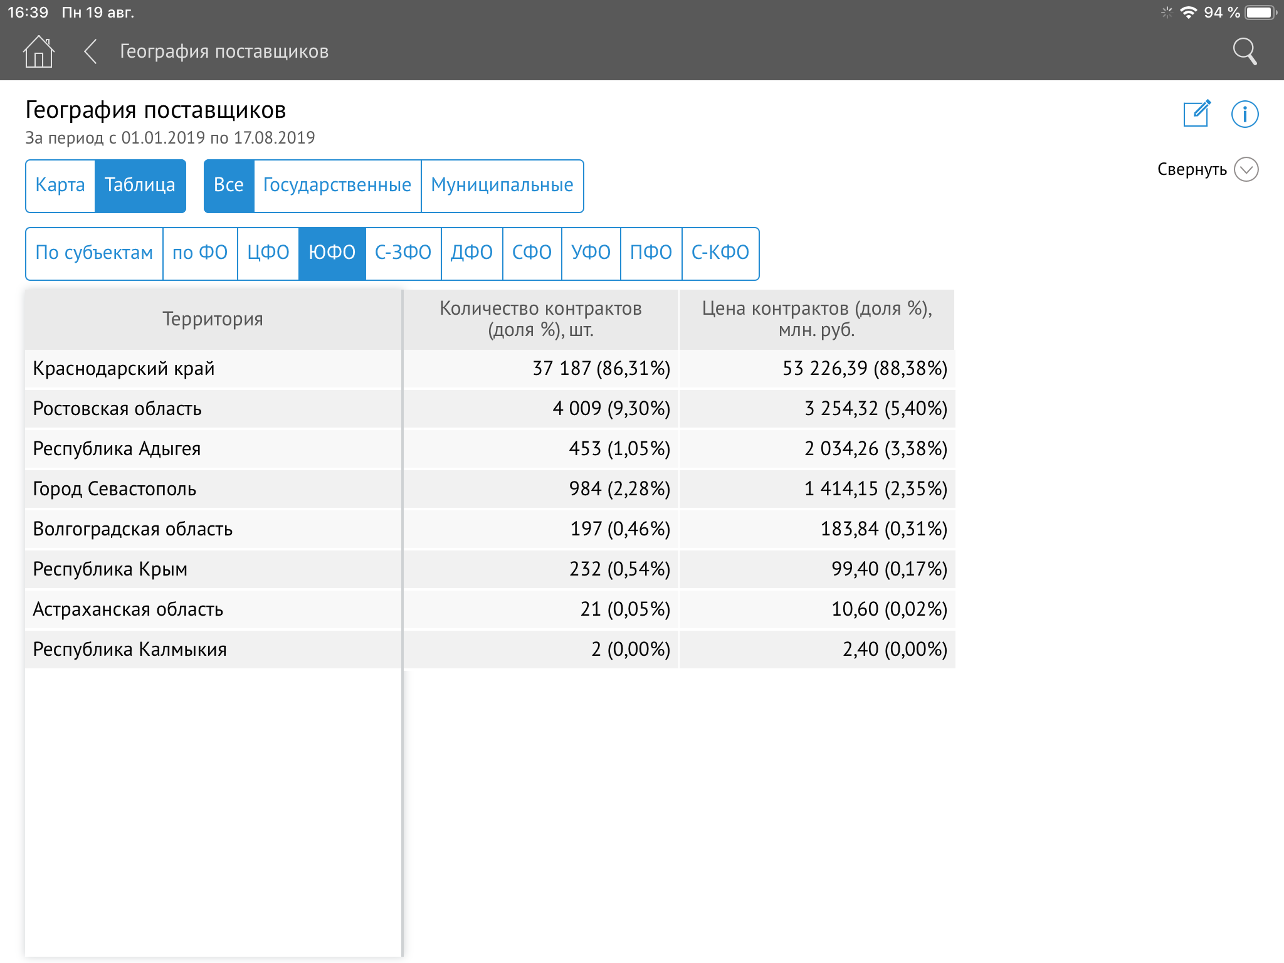Open the ЦФО district tab
Viewport: 1284px width, 963px height.
(268, 253)
